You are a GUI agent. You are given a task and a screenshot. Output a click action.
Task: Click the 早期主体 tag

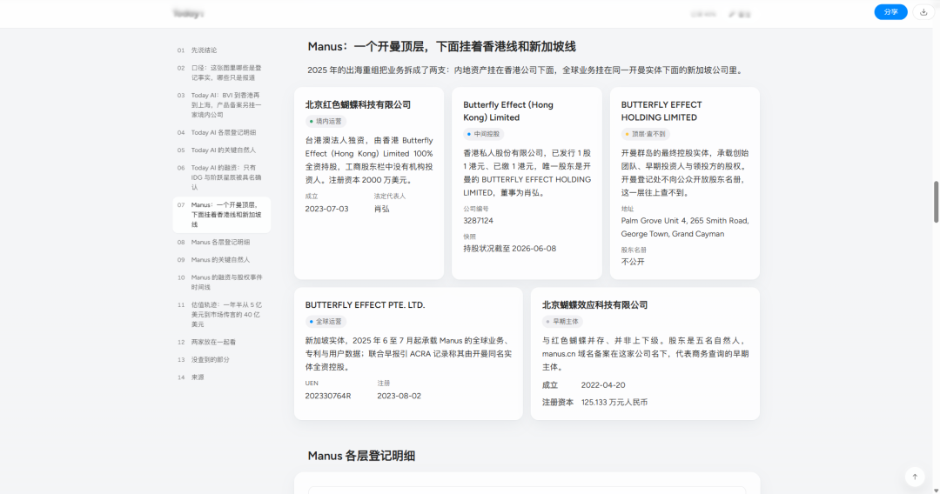(562, 322)
